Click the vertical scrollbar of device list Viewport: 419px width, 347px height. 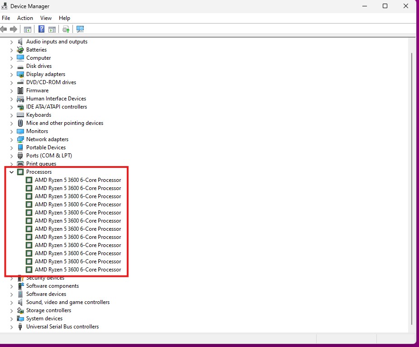pyautogui.click(x=411, y=181)
